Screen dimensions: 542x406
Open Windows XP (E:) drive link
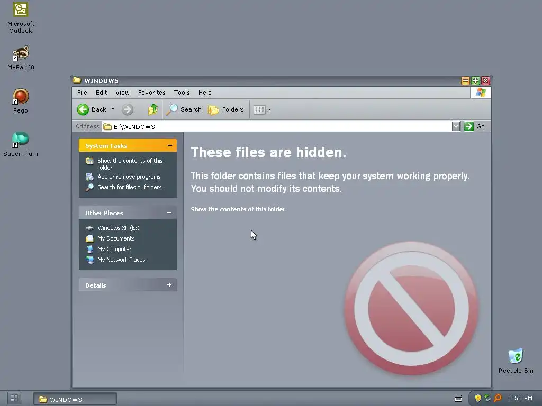click(x=118, y=228)
